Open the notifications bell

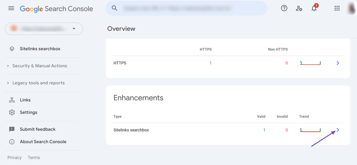pyautogui.click(x=314, y=8)
